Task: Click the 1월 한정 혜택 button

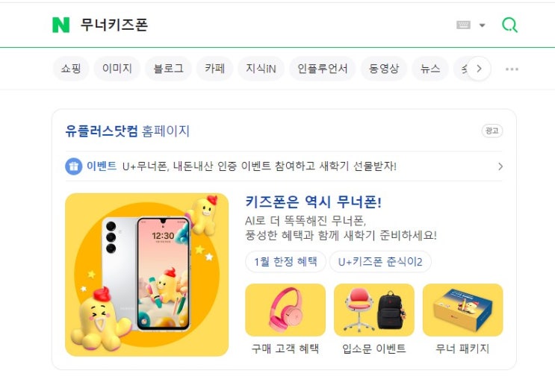Action: 285,262
